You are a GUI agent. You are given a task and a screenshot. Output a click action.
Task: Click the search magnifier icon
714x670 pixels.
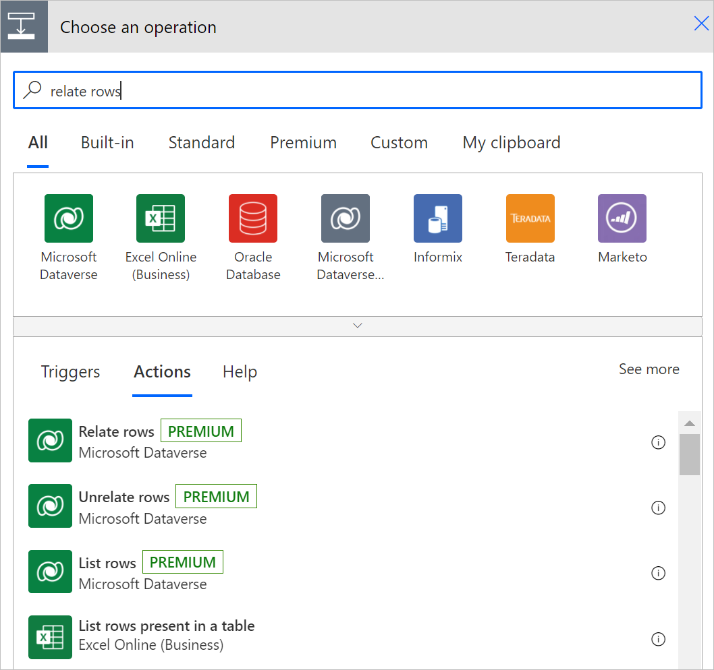(x=32, y=90)
